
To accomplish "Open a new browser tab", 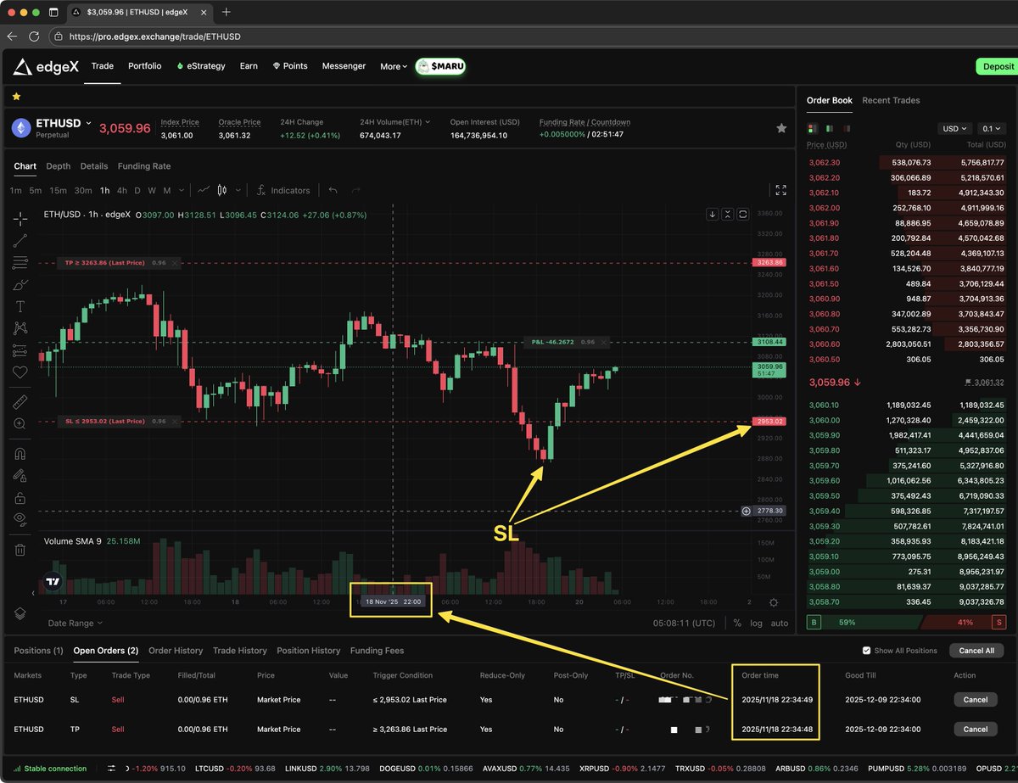I will [226, 13].
